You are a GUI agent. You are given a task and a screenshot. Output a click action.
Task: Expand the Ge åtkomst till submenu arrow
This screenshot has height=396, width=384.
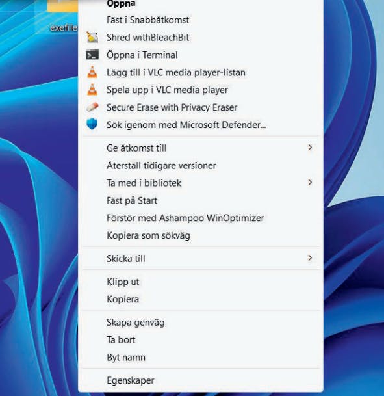(x=310, y=147)
